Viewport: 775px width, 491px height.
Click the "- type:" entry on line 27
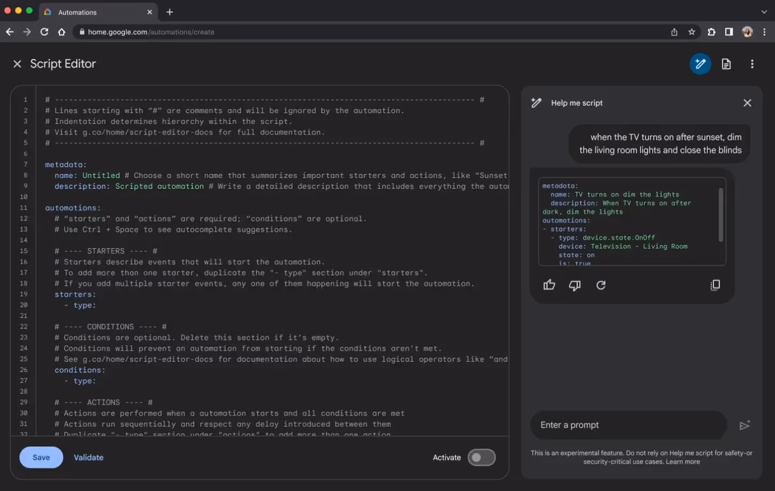click(x=80, y=381)
